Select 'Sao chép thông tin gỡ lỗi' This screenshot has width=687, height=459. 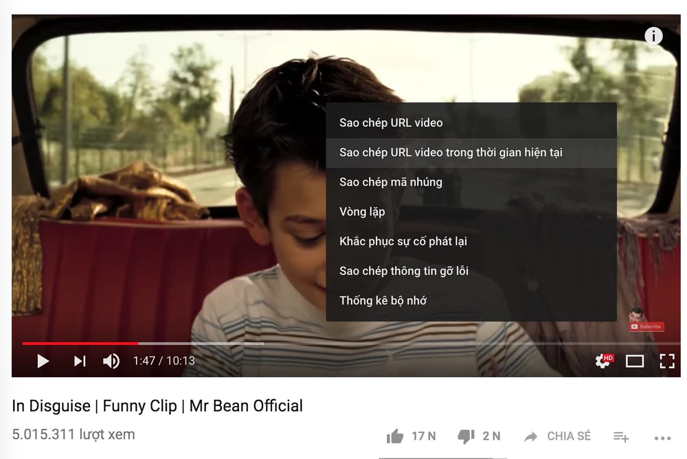[x=471, y=271]
